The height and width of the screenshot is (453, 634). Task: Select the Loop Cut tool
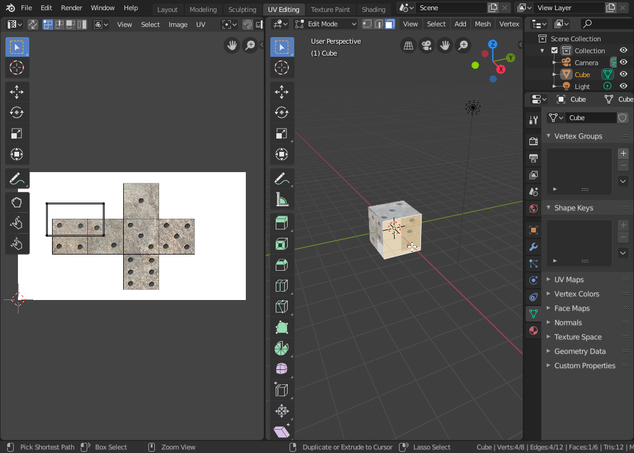coord(282,286)
